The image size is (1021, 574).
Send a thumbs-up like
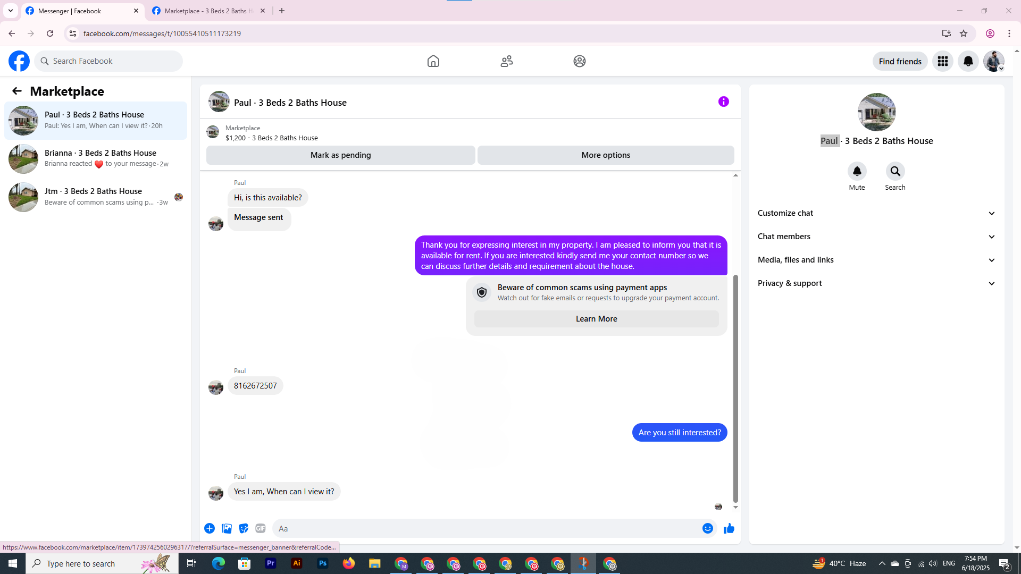click(729, 528)
